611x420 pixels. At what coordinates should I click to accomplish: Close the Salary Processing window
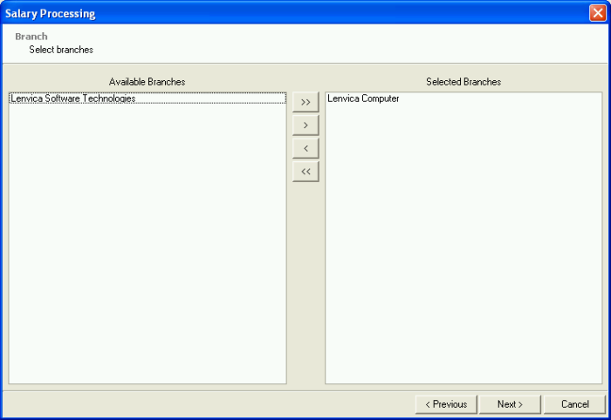click(598, 13)
